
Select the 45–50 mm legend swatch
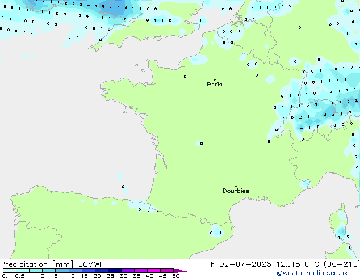167,271
